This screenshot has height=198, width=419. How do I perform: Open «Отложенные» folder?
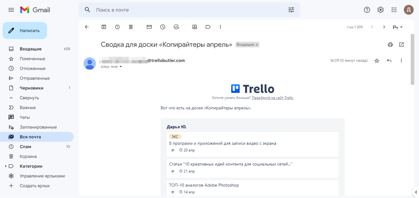37,69
